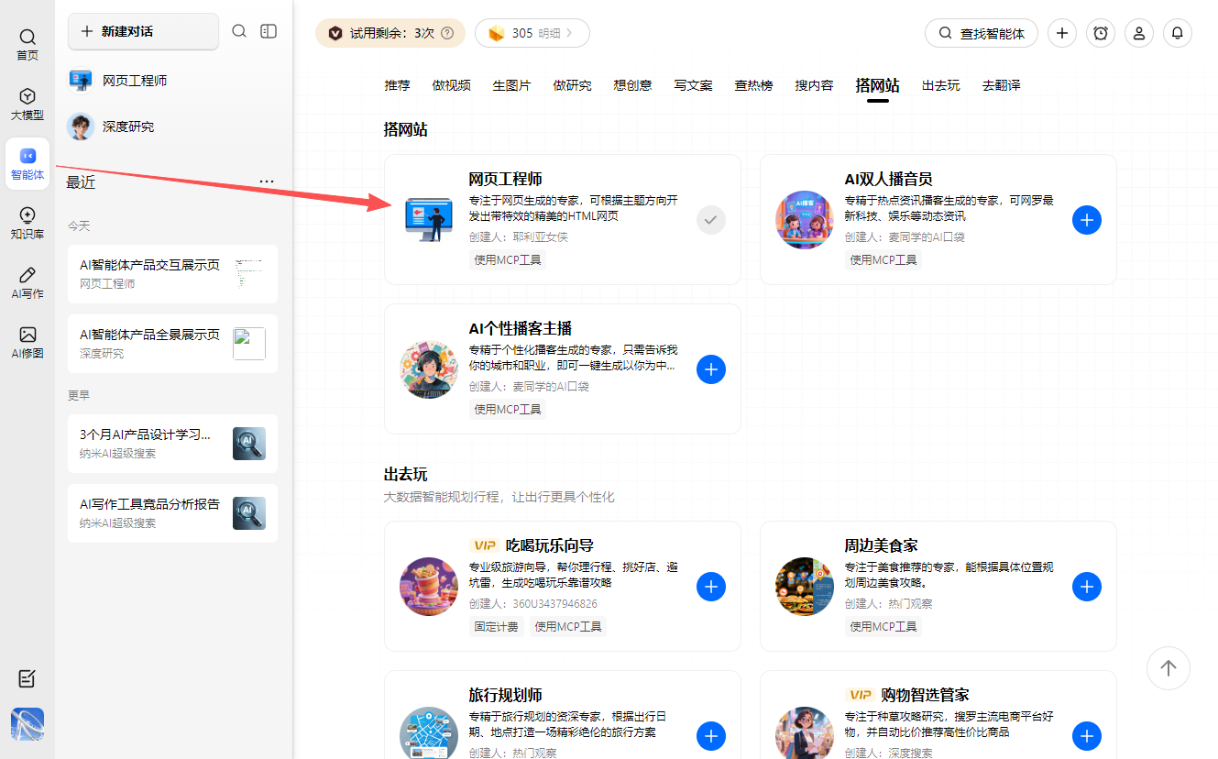Open the alarm clock icon in header

click(1101, 33)
